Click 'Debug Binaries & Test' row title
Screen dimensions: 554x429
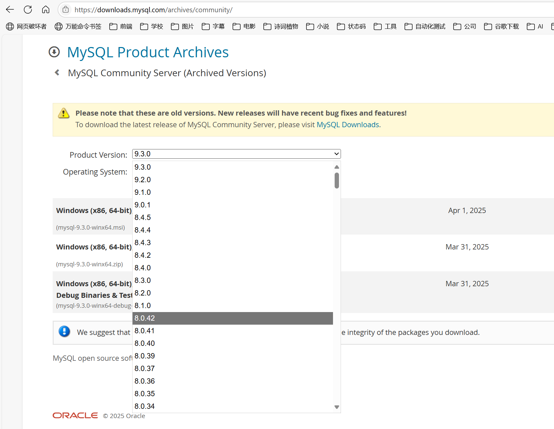pyautogui.click(x=94, y=295)
